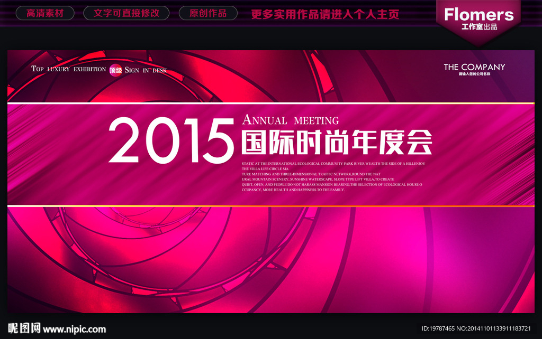
Task: Click the 高清素材 pill label
Action: [x=45, y=13]
